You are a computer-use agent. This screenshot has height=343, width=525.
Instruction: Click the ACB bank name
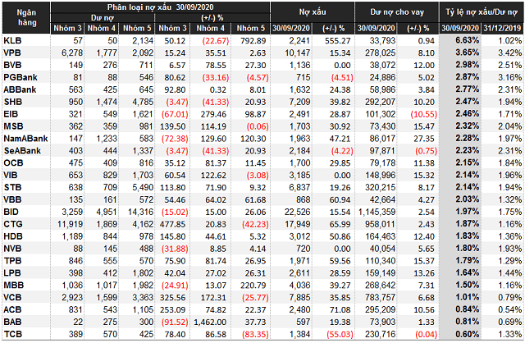click(12, 309)
